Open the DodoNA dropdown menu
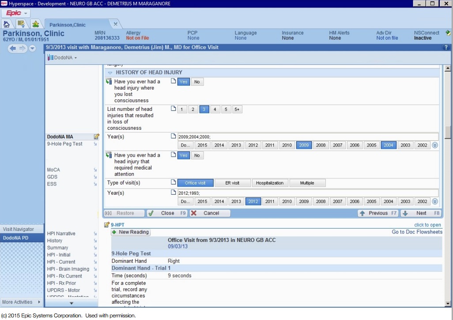Viewport: 453px width, 320px height. pyautogui.click(x=62, y=57)
